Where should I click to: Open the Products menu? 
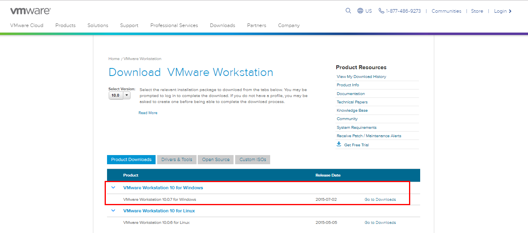[65, 25]
